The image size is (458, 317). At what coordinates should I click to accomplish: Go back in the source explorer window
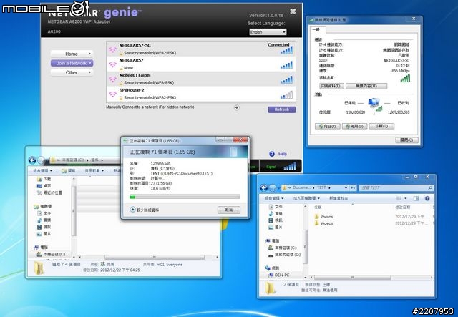pyautogui.click(x=32, y=160)
